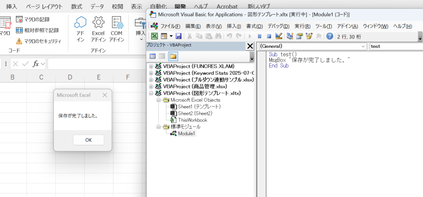The width and height of the screenshot is (423, 197).
Task: Click the Redo arrow in VBA toolbar
Action: pos(238,36)
